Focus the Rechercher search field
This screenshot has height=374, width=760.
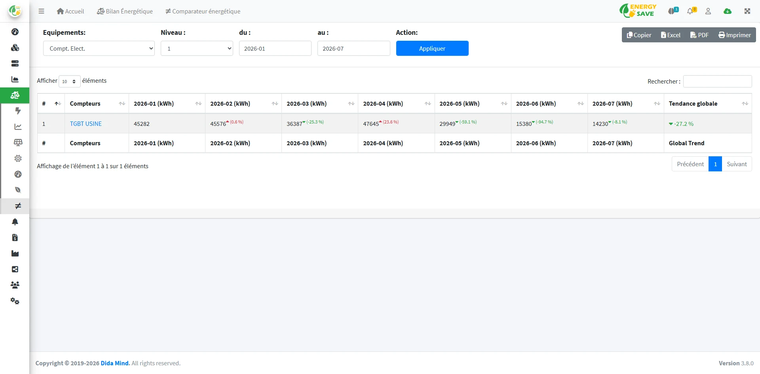click(717, 81)
